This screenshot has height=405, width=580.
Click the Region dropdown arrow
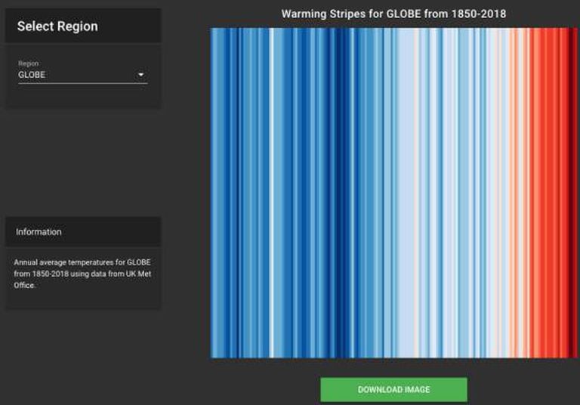click(x=140, y=75)
